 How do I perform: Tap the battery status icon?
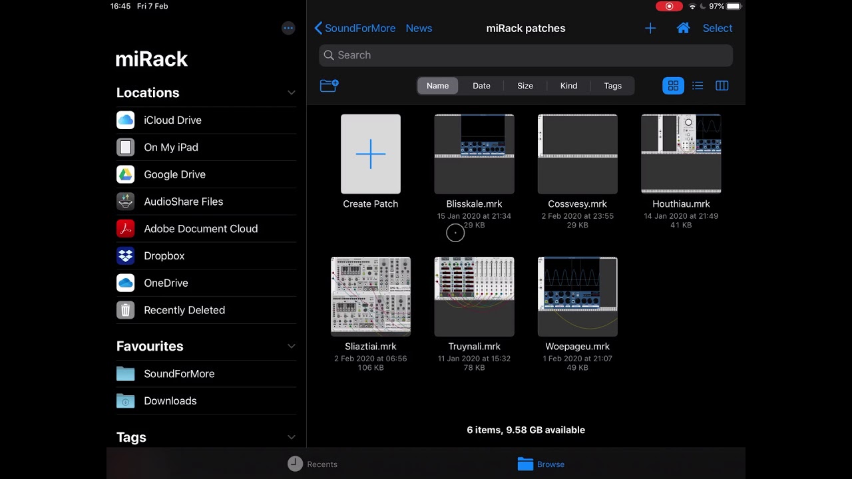tap(734, 7)
